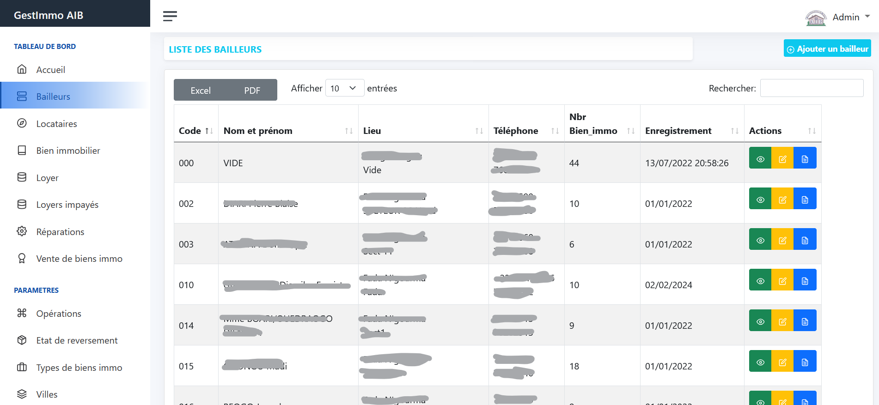View details of bailleur 015
The height and width of the screenshot is (405, 879).
[x=760, y=361]
